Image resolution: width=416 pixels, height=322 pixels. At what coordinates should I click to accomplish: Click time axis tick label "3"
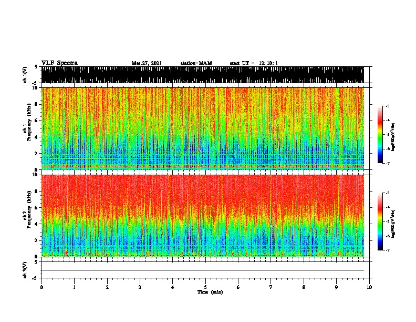[x=140, y=287]
